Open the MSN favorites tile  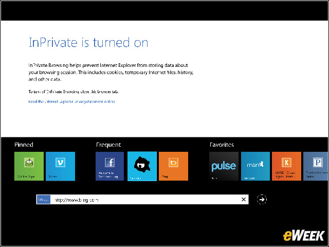(255, 166)
